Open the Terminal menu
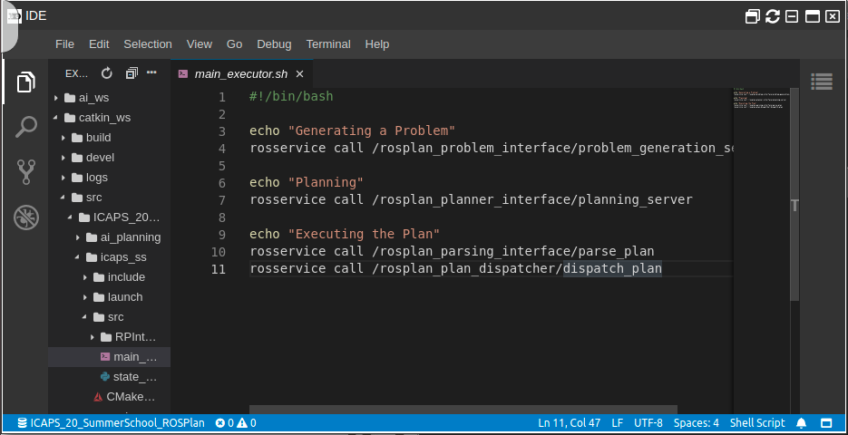 (x=328, y=44)
